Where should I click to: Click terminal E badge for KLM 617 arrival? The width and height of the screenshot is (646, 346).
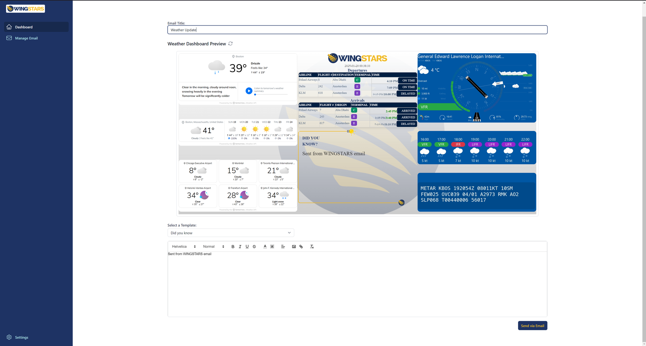(354, 123)
